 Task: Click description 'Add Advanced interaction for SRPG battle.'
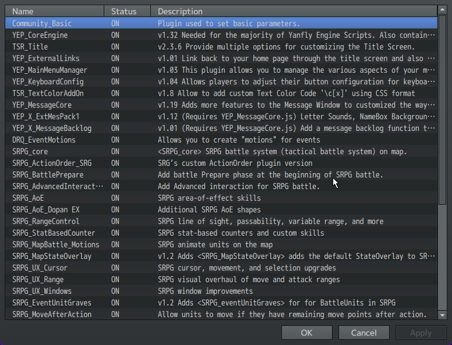239,186
